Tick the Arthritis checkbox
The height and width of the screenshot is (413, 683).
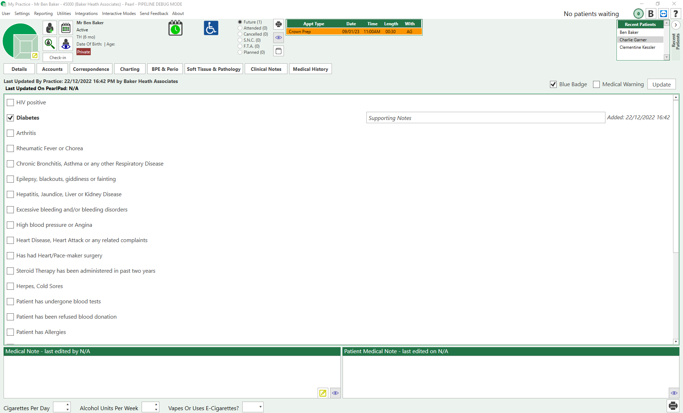click(x=10, y=133)
